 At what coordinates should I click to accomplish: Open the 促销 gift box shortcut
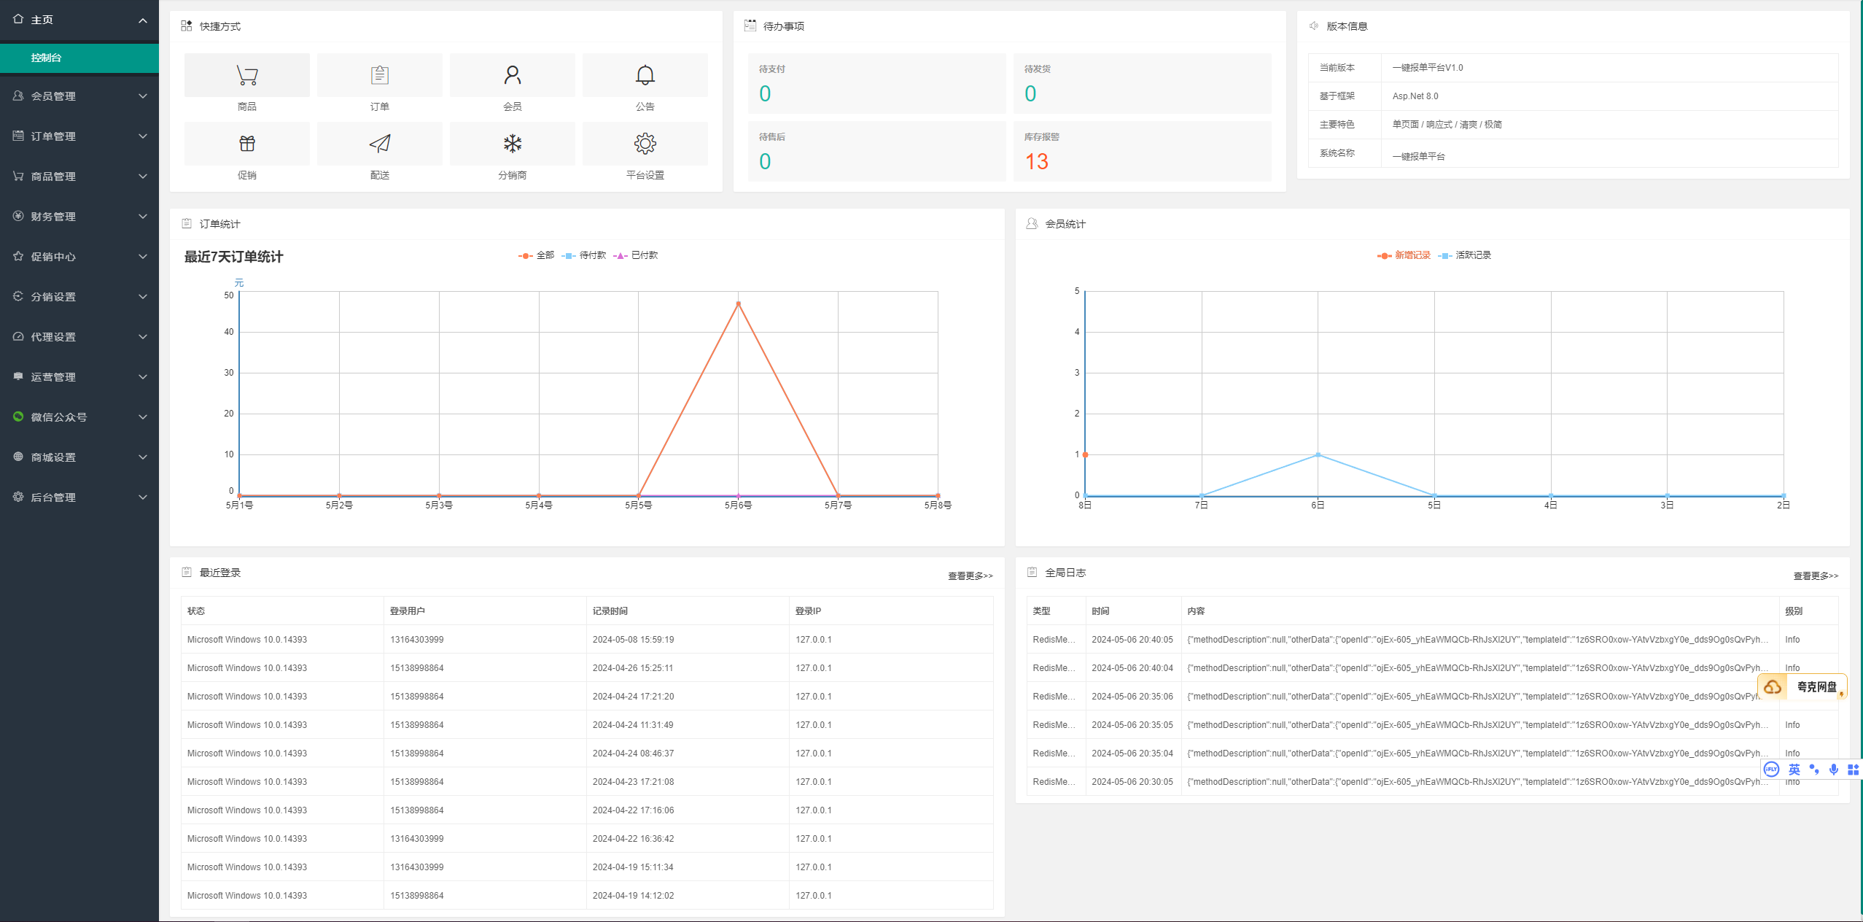[x=246, y=144]
